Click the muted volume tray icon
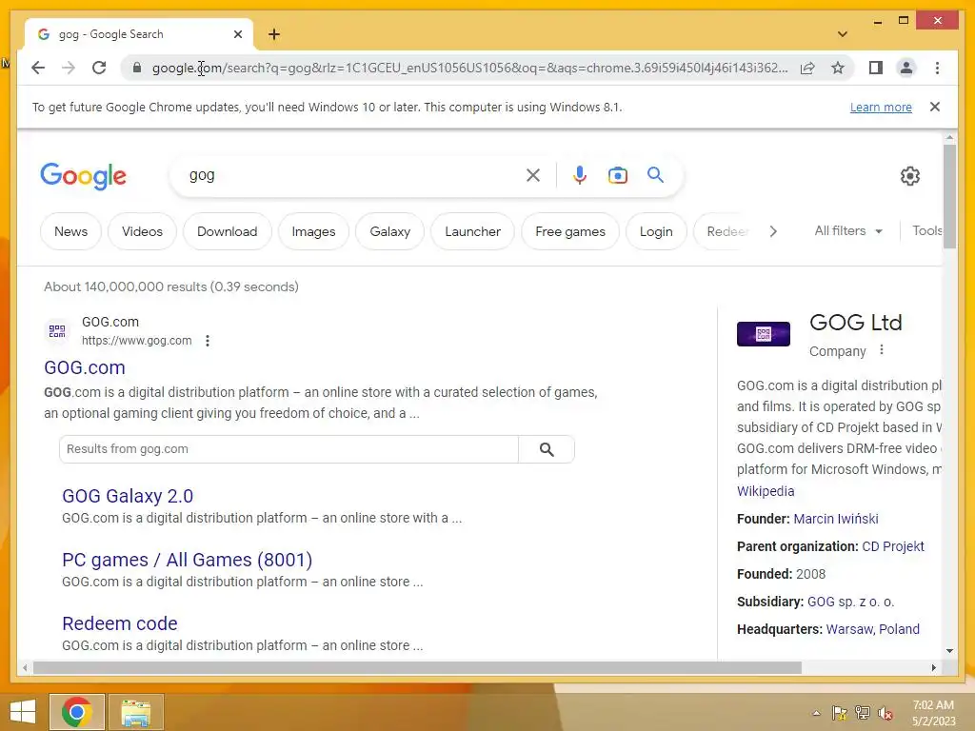Viewport: 975px width, 731px height. (885, 713)
